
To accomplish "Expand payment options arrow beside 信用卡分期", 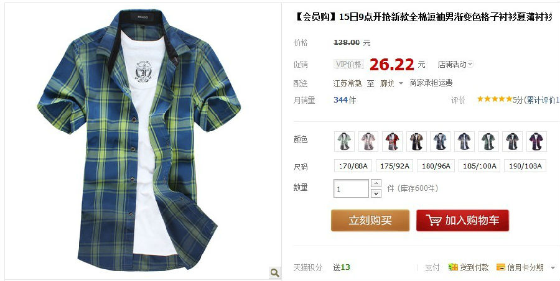I will 553,267.
